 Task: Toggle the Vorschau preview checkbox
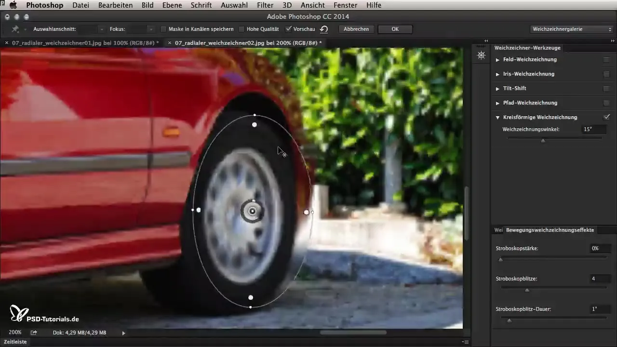coord(288,29)
